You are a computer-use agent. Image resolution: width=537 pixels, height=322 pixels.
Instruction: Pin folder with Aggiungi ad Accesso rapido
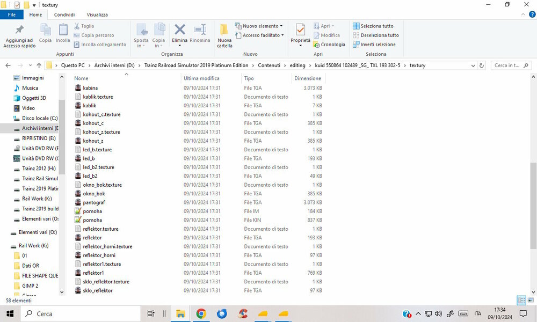click(19, 36)
